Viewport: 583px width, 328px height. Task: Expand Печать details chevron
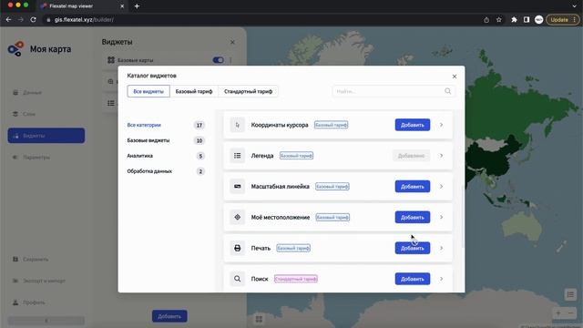tap(441, 248)
